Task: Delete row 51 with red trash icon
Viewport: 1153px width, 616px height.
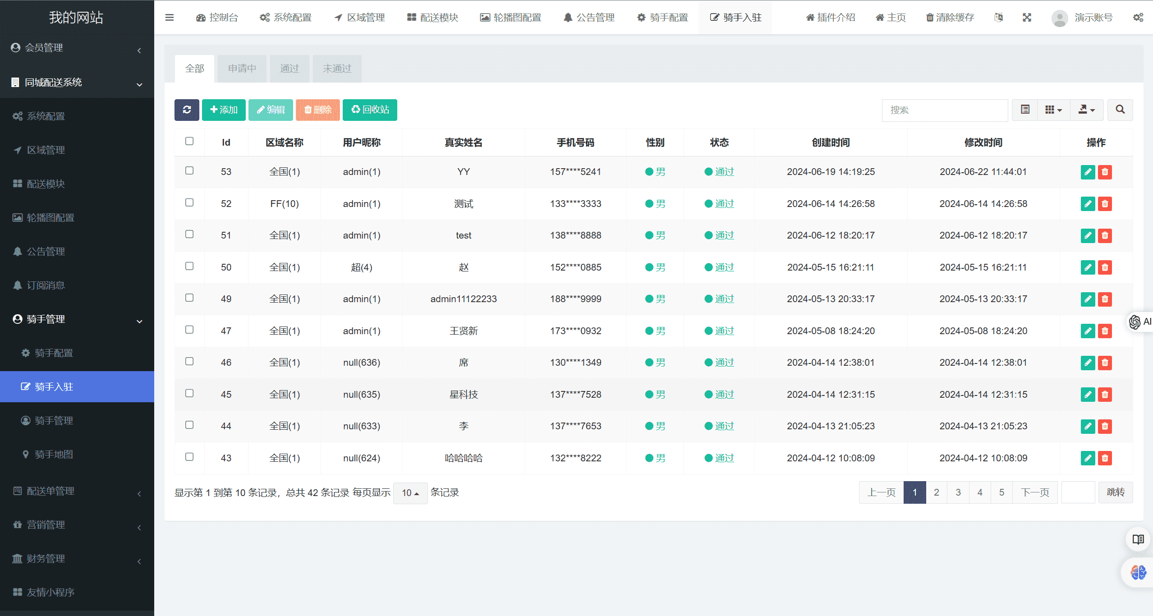Action: 1105,235
